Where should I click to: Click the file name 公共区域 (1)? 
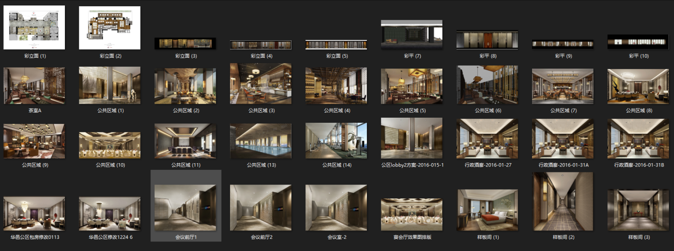[x=110, y=111]
